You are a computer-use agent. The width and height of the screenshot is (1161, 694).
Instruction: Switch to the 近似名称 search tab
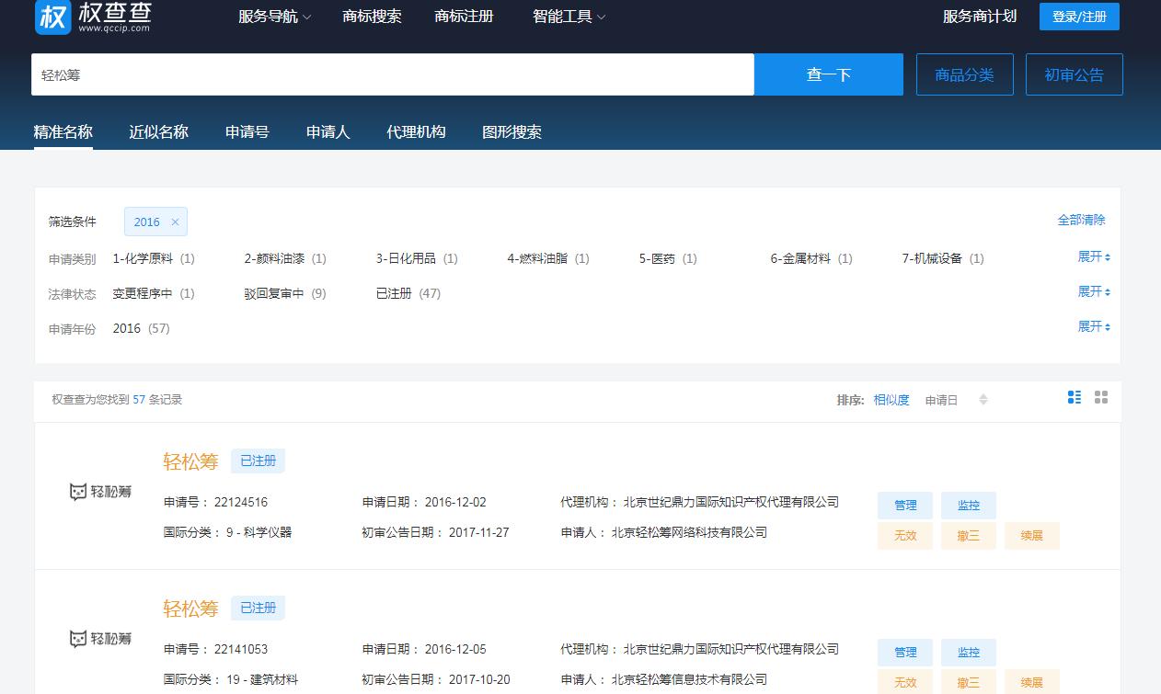point(157,132)
